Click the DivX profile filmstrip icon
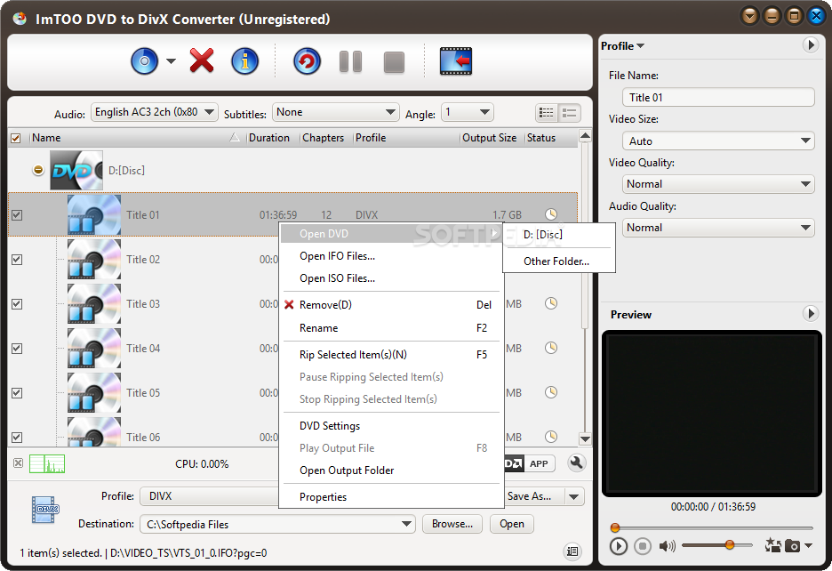This screenshot has height=571, width=832. click(45, 510)
